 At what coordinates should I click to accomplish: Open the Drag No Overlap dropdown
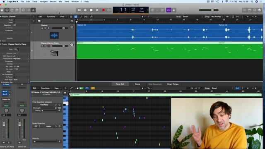coord(217,17)
